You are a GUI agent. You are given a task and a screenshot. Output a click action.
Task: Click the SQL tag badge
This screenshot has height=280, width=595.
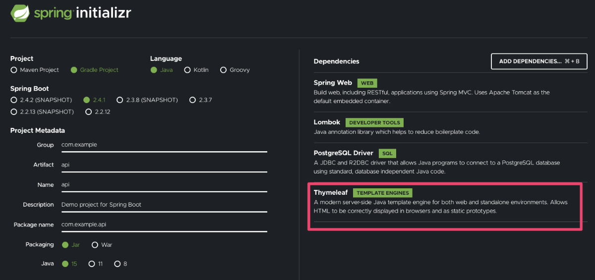pos(387,154)
